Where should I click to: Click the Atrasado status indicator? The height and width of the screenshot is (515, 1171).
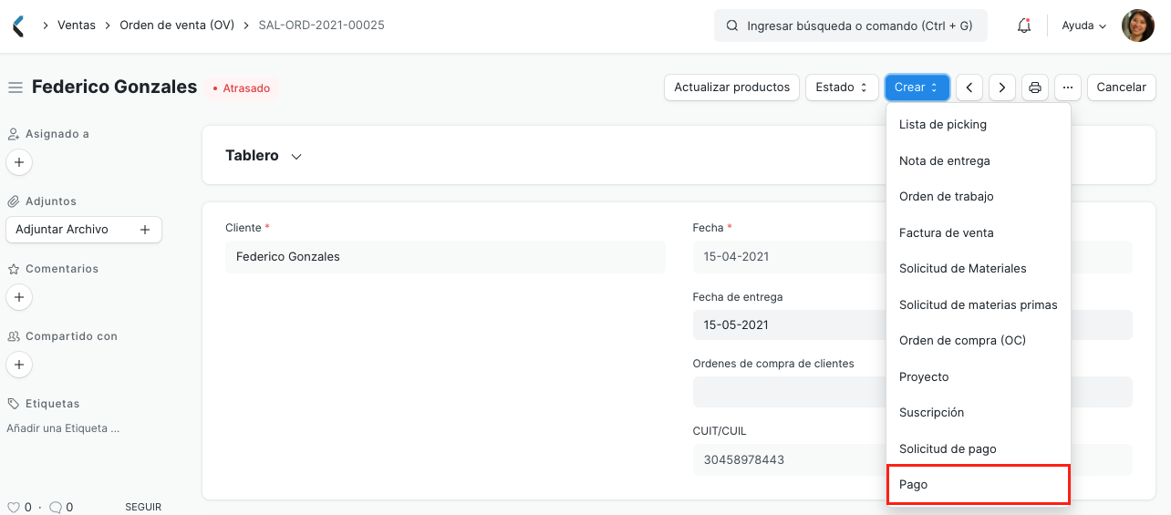click(242, 88)
